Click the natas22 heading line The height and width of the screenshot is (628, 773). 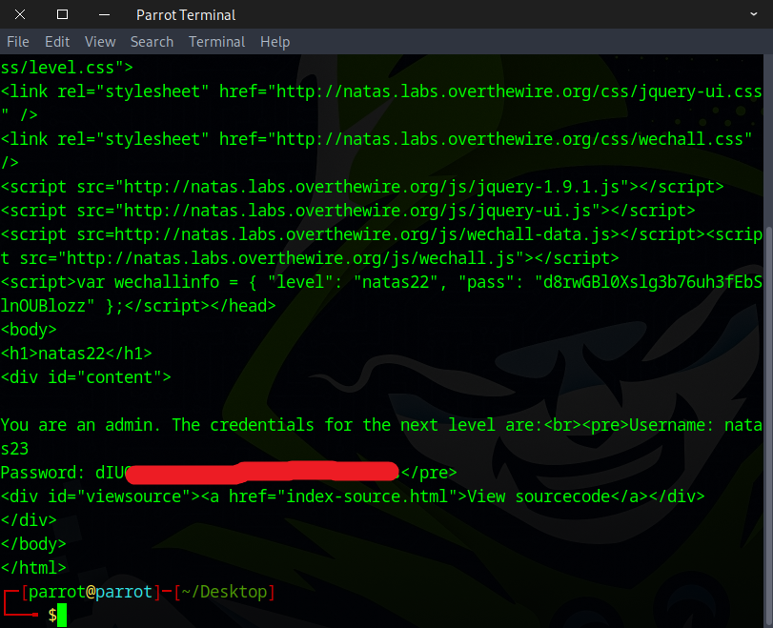[x=76, y=354]
